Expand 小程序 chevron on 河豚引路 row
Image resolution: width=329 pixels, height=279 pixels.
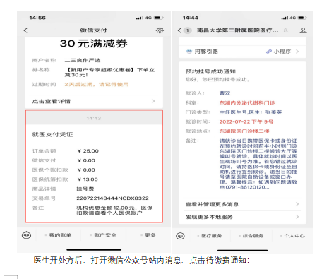[297, 52]
